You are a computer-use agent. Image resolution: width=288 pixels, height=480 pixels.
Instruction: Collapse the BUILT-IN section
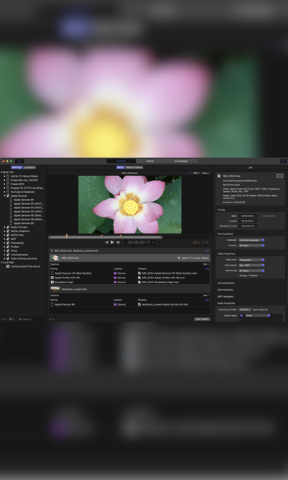(x=2, y=172)
